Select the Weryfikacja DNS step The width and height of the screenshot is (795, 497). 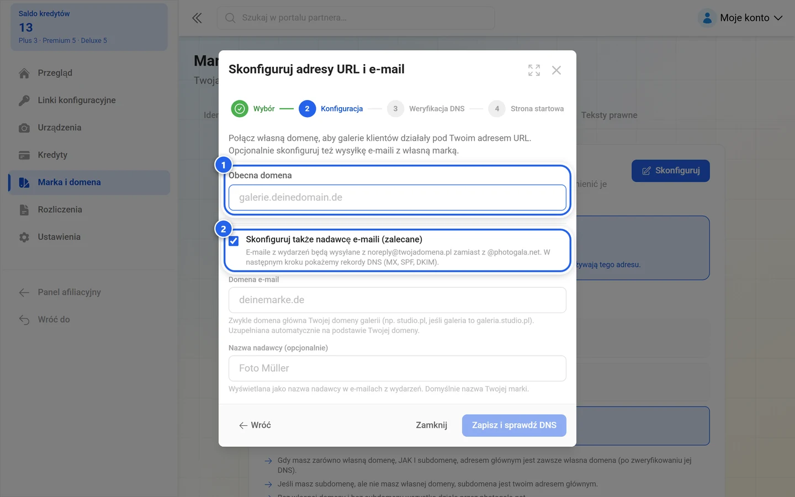click(426, 109)
